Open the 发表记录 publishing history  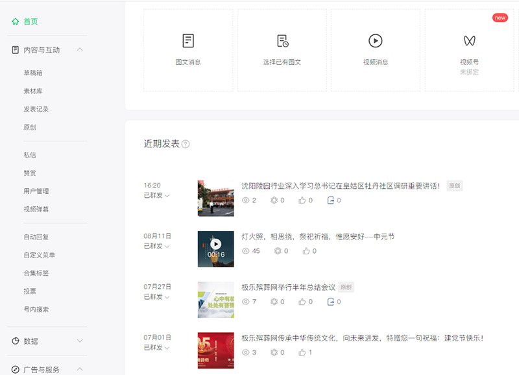pos(34,109)
